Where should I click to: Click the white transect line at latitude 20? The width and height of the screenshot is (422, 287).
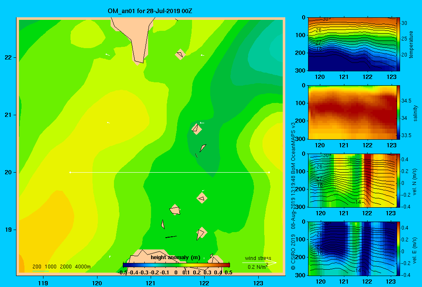(170, 172)
